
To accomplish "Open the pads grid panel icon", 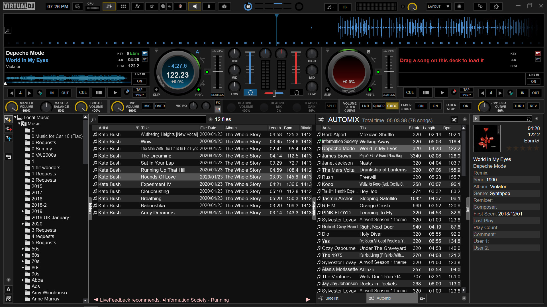I will pyautogui.click(x=123, y=6).
